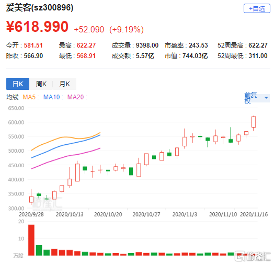Click the 最高 value 622.27

[86, 45]
